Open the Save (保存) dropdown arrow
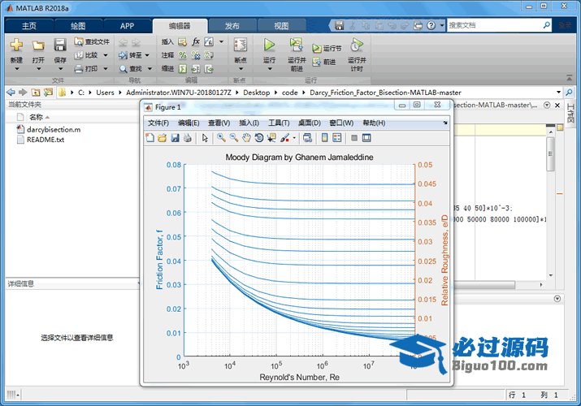This screenshot has height=406, width=581. tap(60, 69)
